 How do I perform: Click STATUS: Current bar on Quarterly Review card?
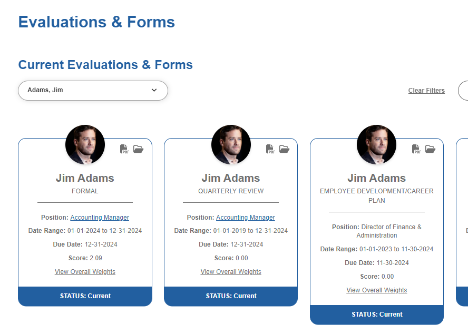click(x=231, y=296)
